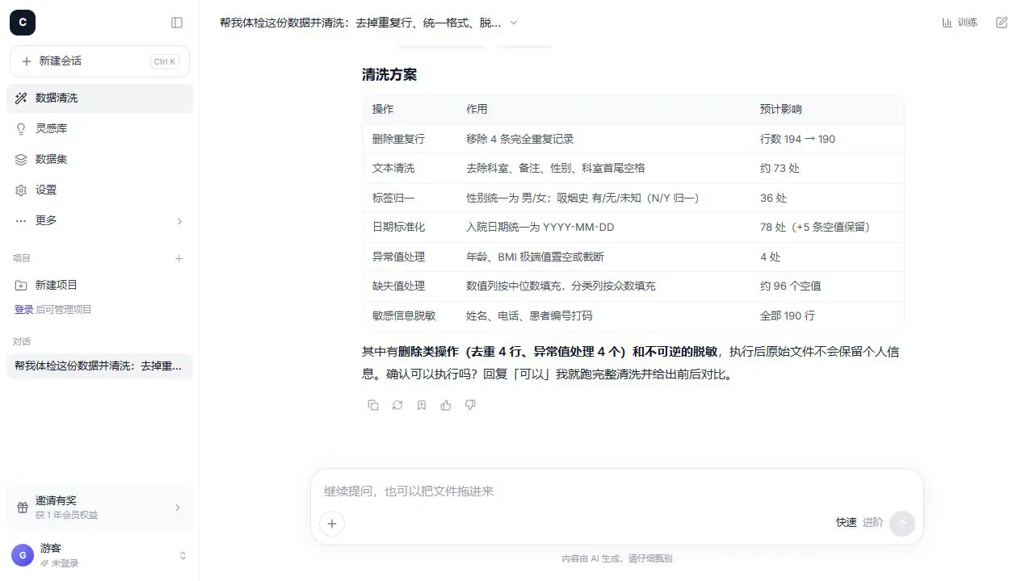Image resolution: width=1034 pixels, height=581 pixels.
Task: Click the 日期标准化 table cell
Action: coord(410,228)
